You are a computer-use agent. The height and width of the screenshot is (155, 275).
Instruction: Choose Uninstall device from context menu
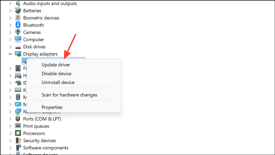tap(58, 82)
